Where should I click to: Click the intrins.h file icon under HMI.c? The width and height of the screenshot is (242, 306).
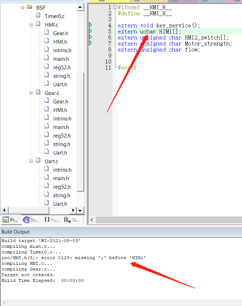[46, 49]
